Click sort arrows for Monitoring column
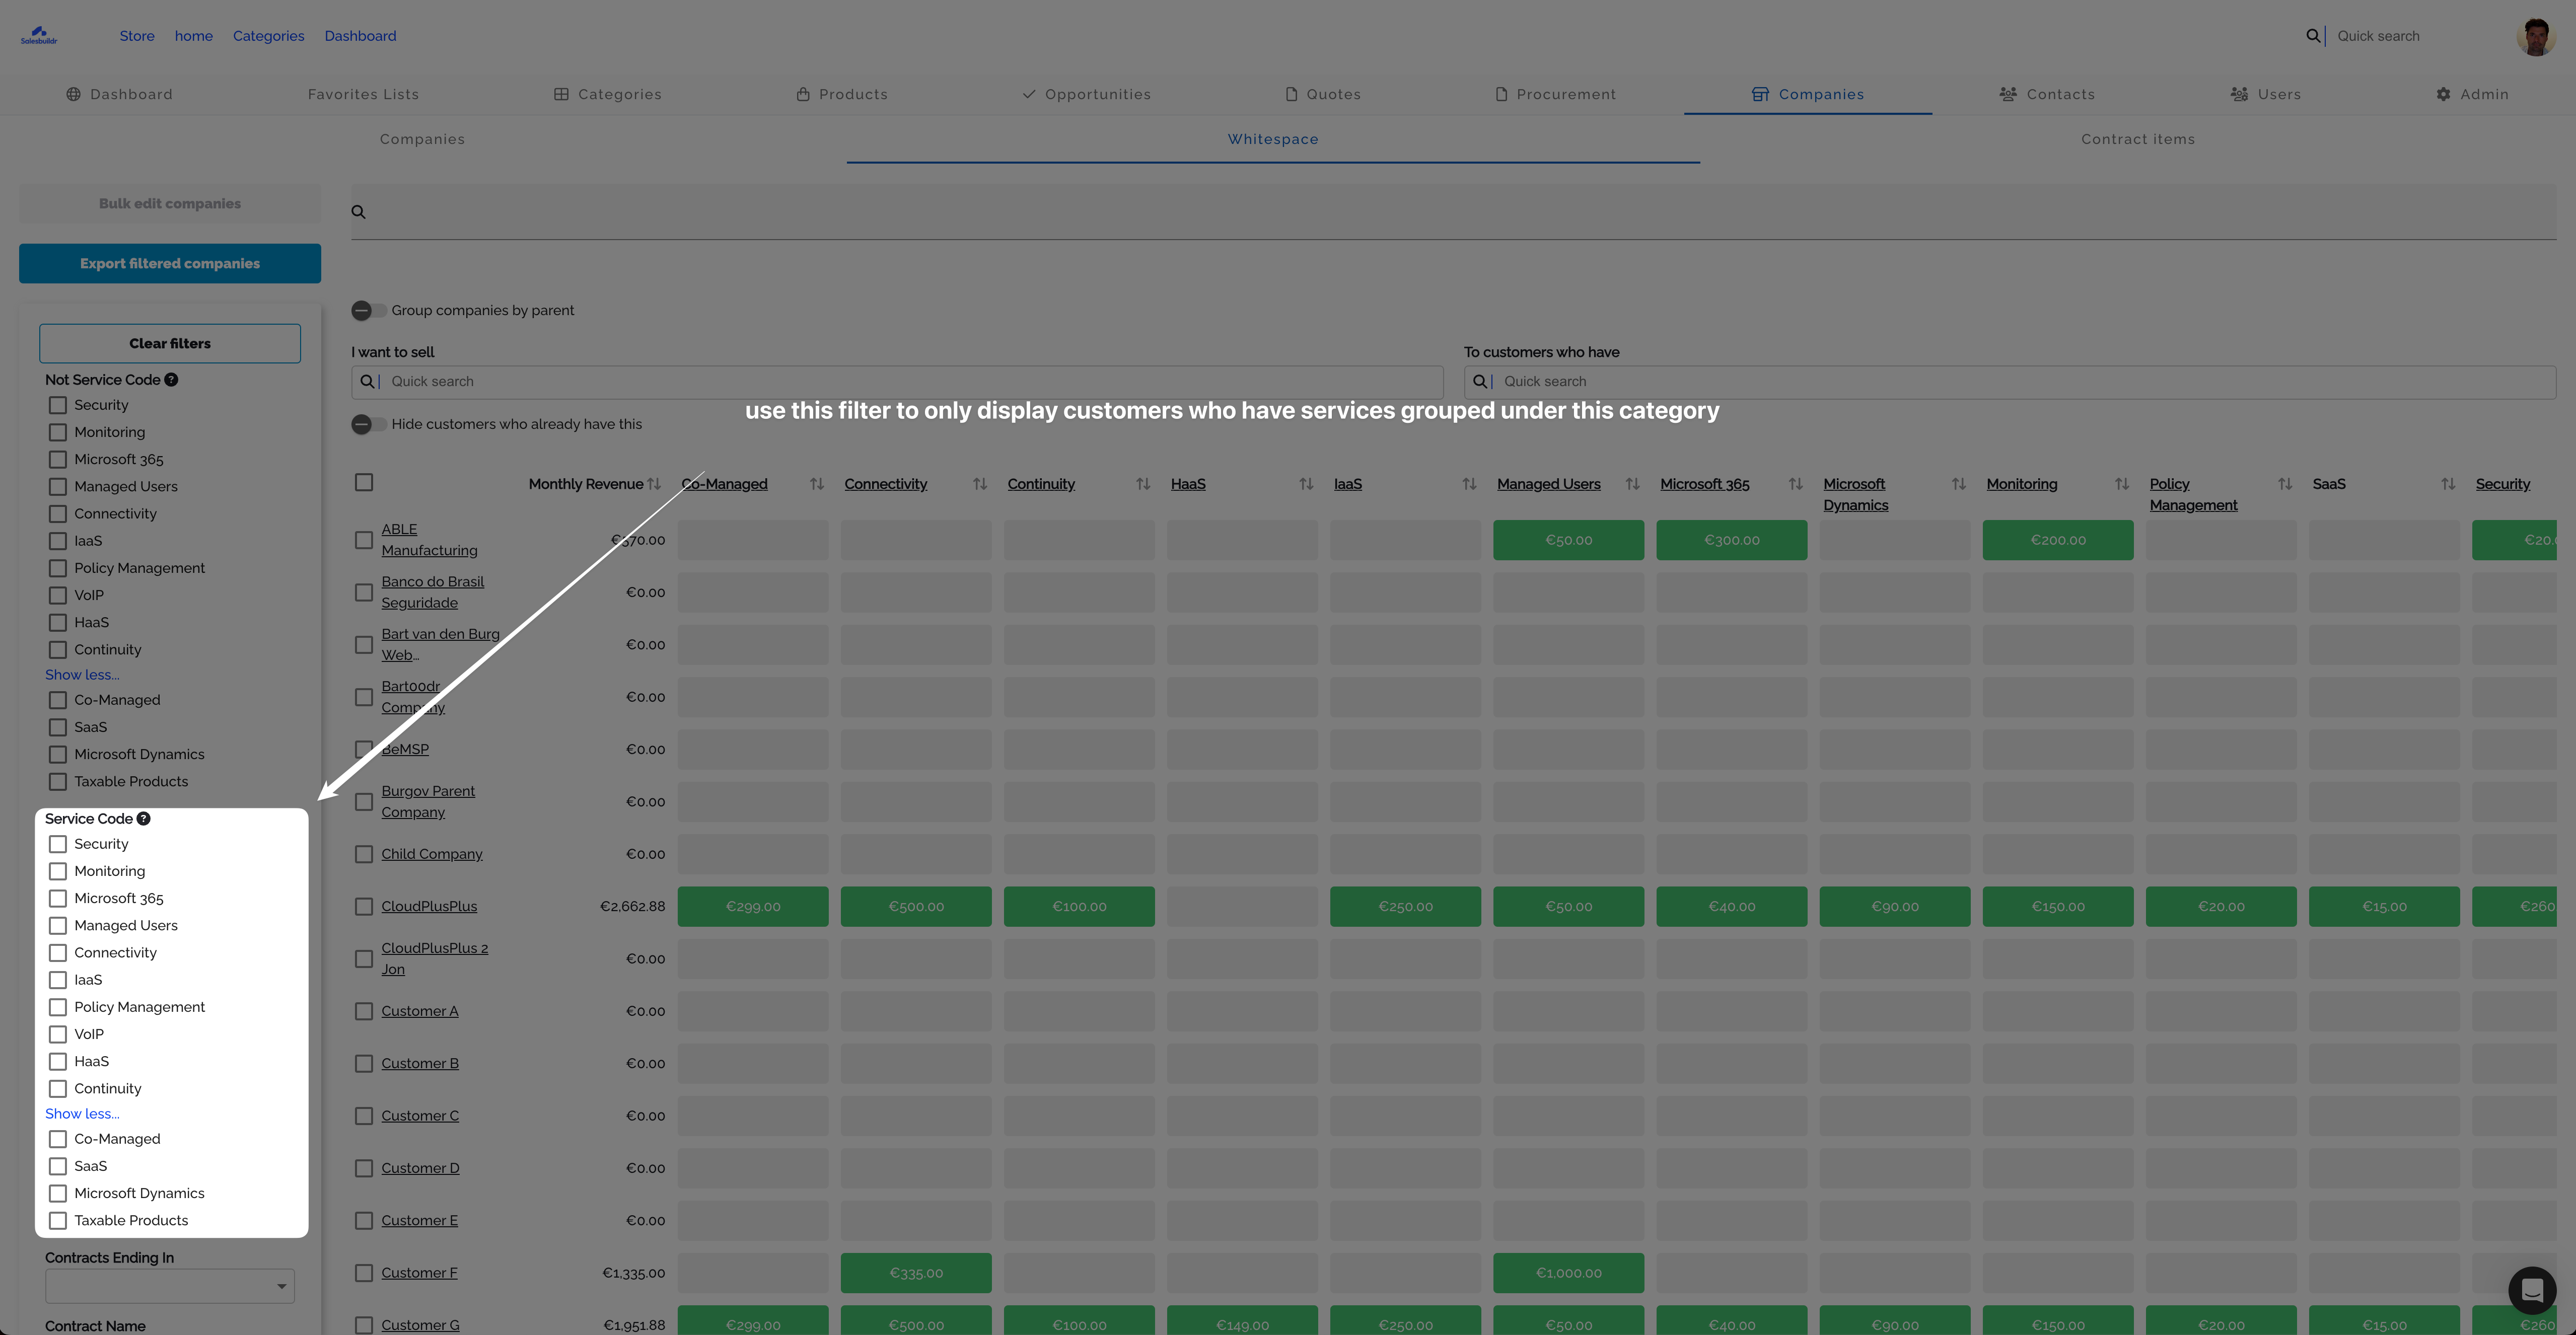The height and width of the screenshot is (1335, 2576). 2121,484
